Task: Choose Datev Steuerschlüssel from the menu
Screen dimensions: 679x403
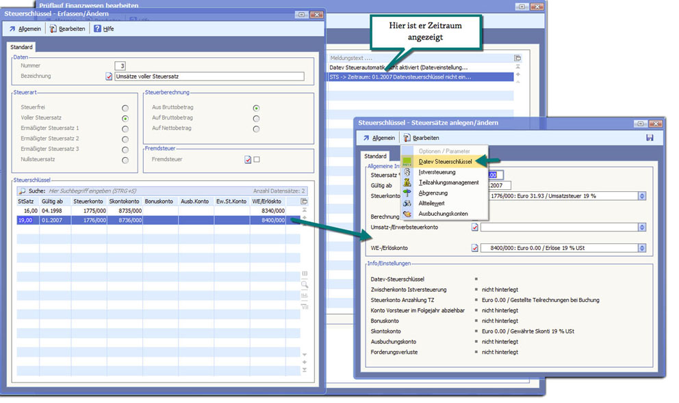Action: (x=446, y=161)
